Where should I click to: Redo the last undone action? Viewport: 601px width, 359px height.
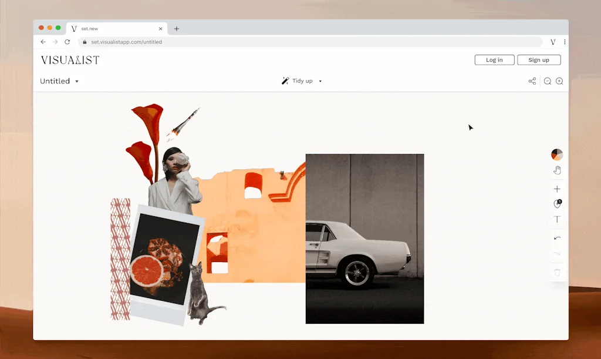tap(557, 254)
